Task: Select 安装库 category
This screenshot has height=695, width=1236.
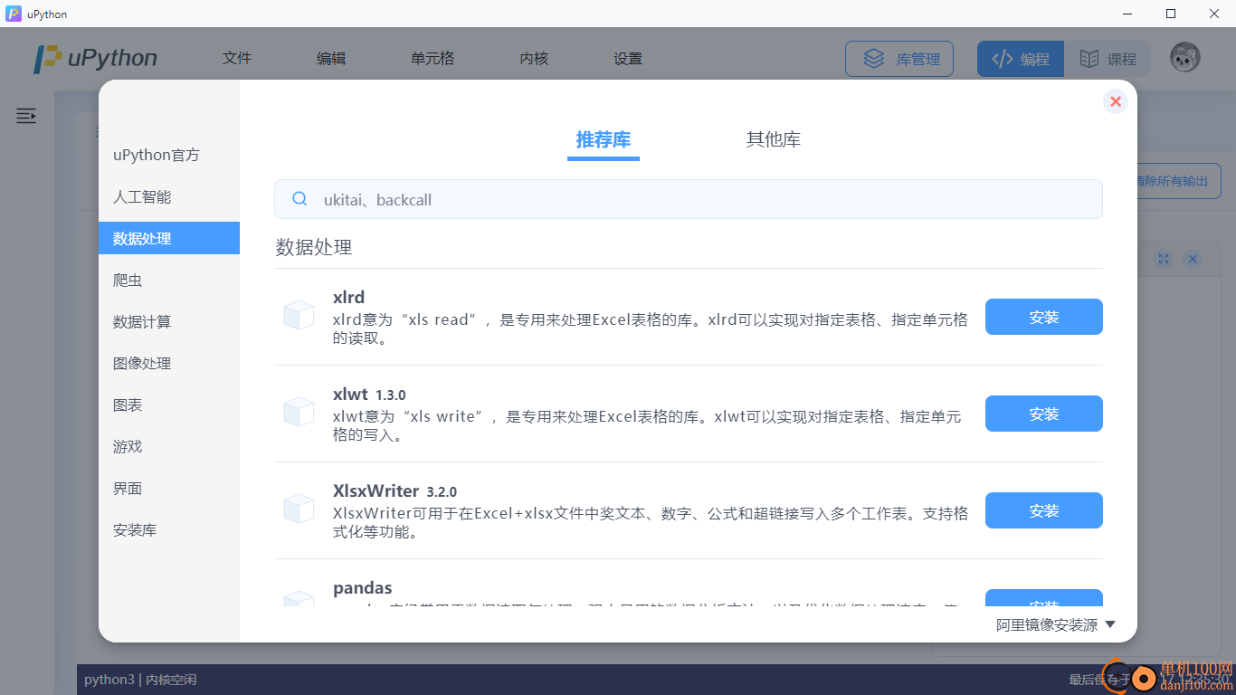Action: (x=169, y=529)
